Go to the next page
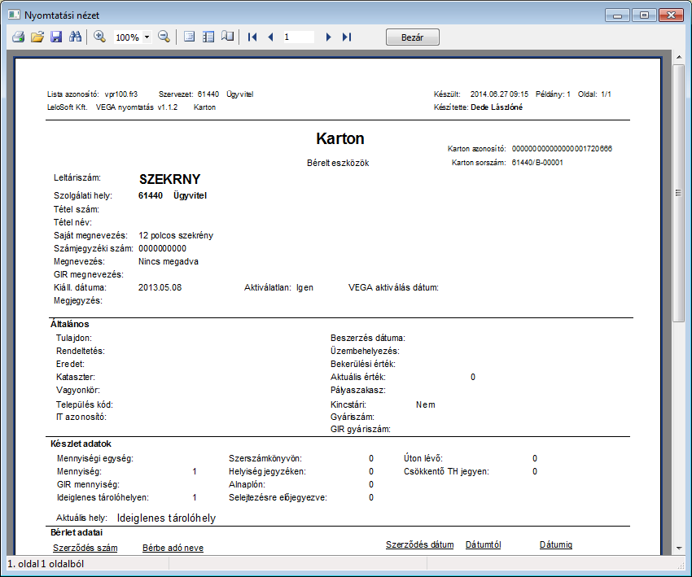 tap(328, 37)
